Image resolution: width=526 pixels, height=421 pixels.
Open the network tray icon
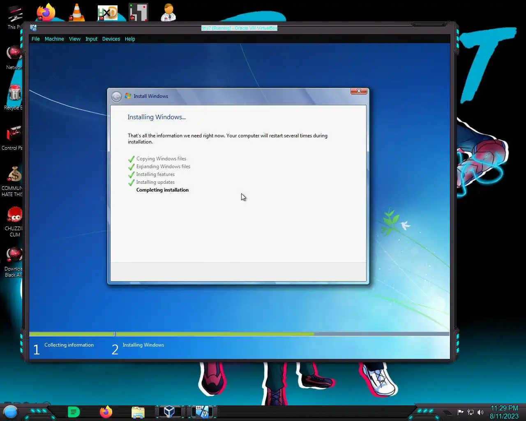[471, 412]
